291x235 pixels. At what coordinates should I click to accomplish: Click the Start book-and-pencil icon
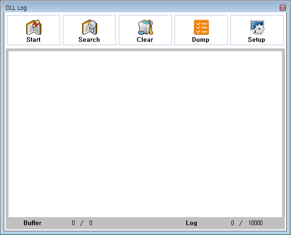coord(33,27)
